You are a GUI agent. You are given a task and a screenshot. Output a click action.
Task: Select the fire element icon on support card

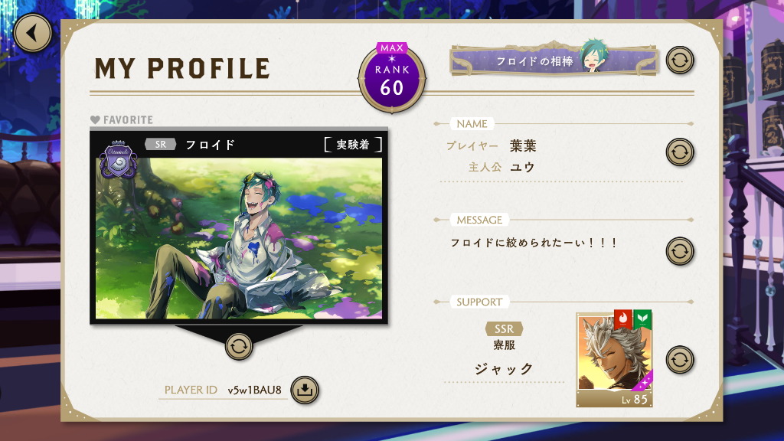(623, 318)
